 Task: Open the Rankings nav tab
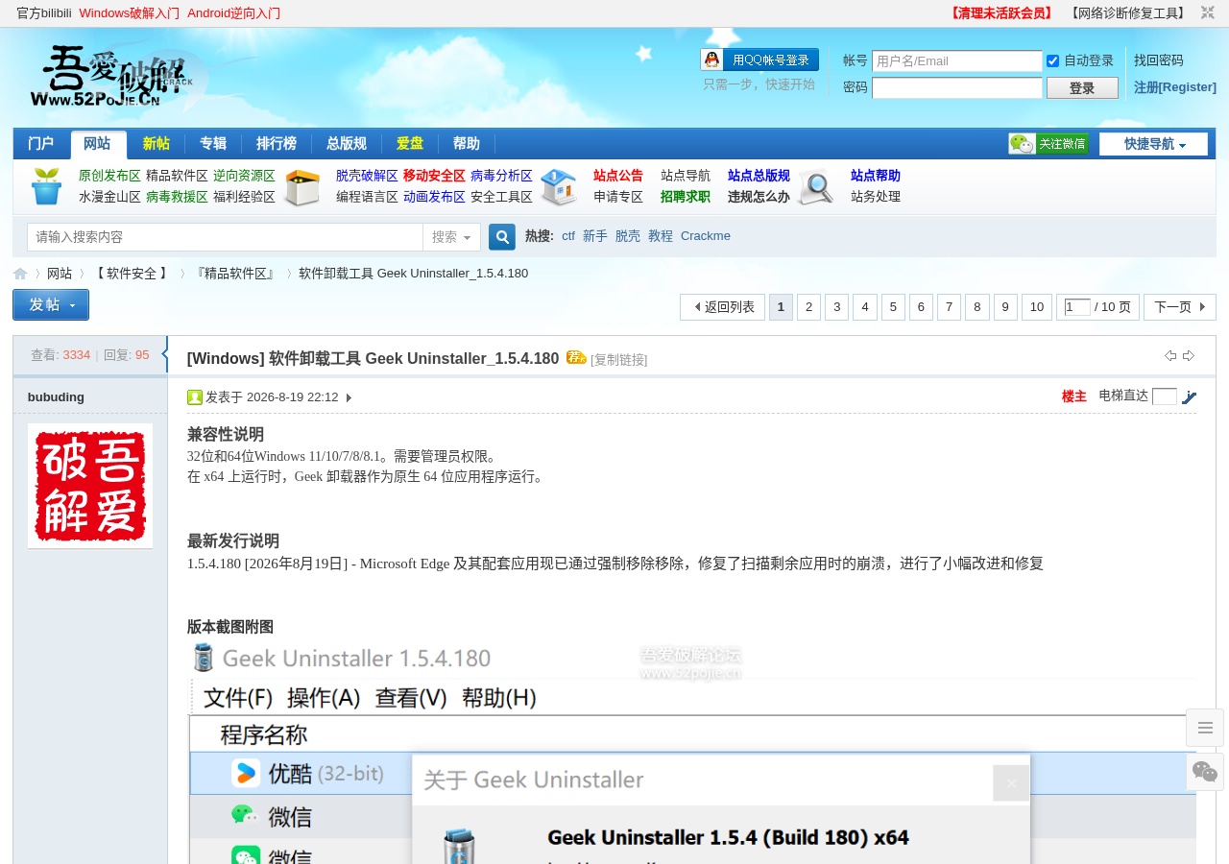click(x=277, y=144)
